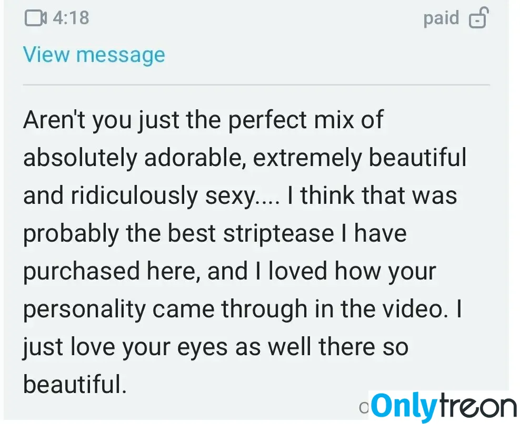Click the "paid" status label

[x=441, y=18]
